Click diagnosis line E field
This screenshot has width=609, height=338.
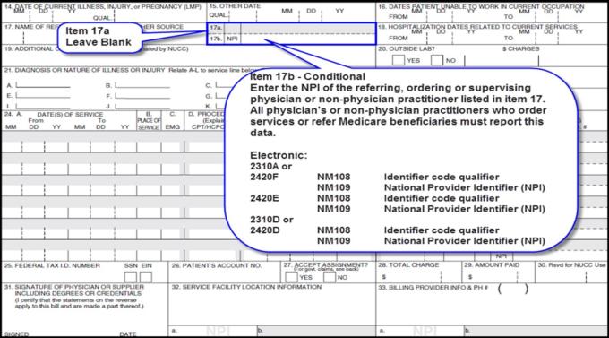point(43,96)
